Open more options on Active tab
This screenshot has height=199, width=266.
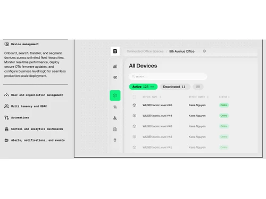pyautogui.click(x=152, y=87)
